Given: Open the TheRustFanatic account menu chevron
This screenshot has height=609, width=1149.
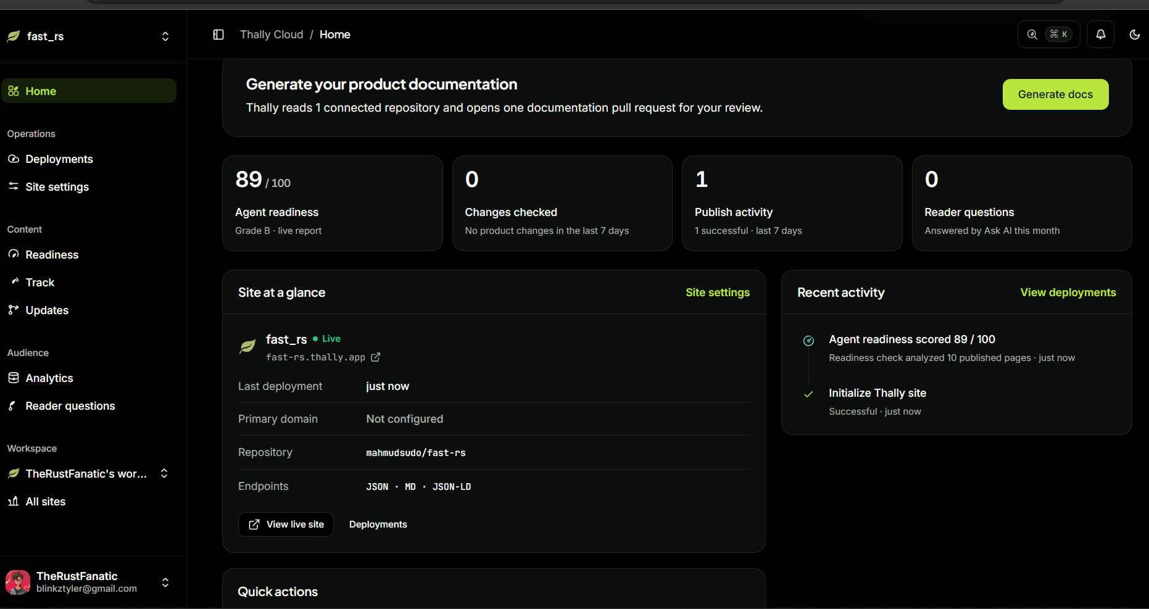Looking at the screenshot, I should (x=165, y=582).
